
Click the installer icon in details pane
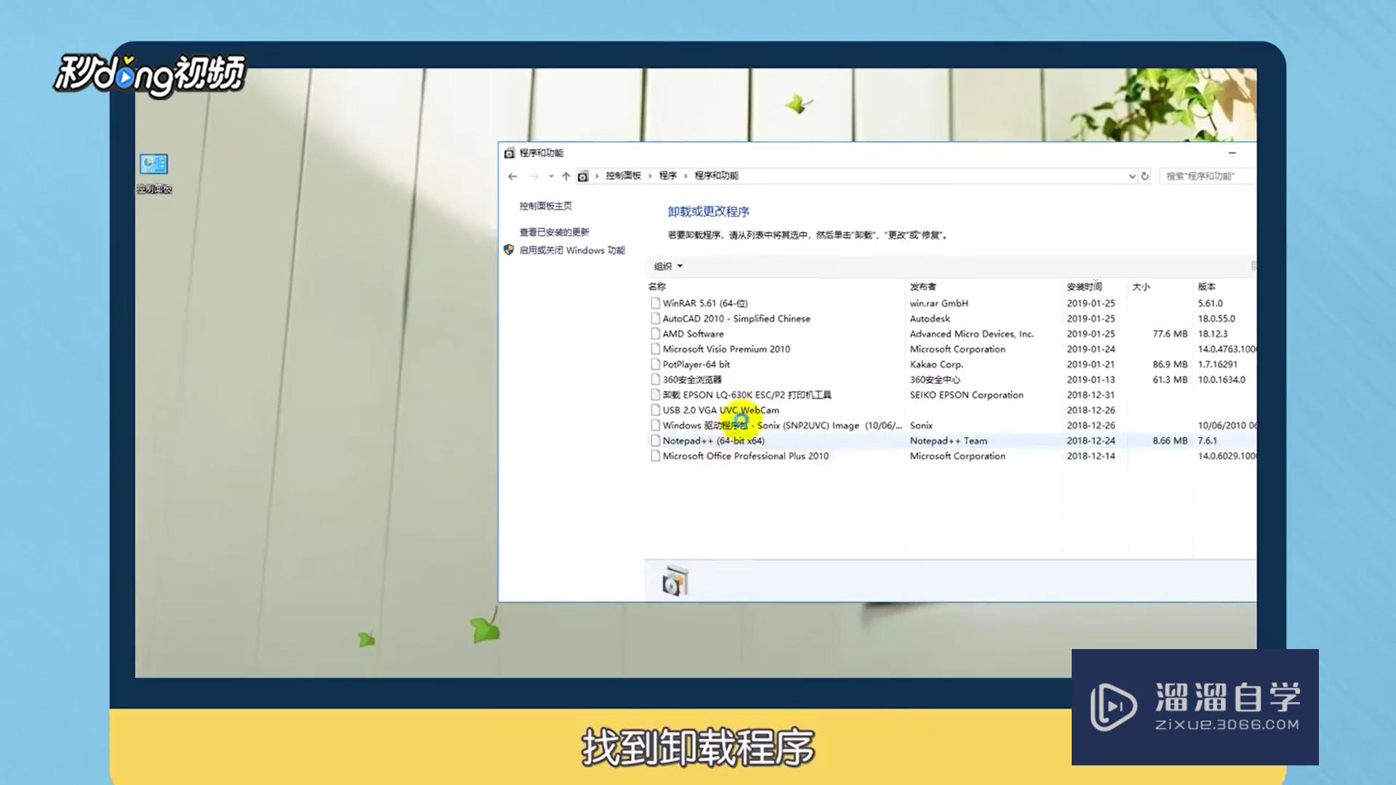click(x=675, y=581)
